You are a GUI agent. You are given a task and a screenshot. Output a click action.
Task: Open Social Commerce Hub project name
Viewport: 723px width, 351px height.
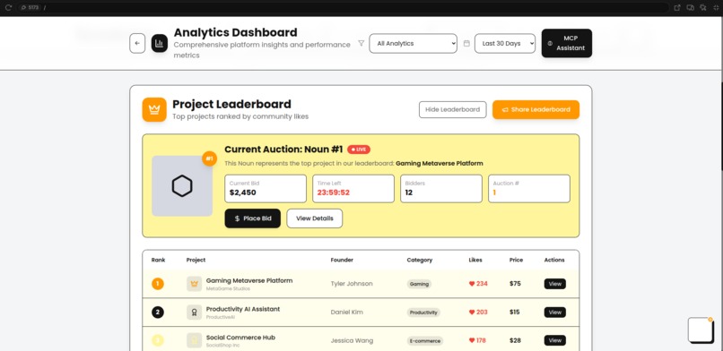coord(240,338)
